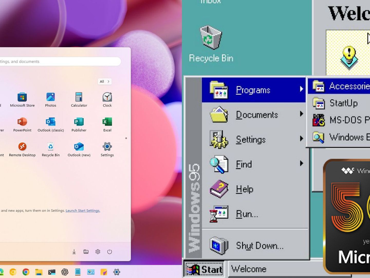Screen dimensions: 370x278
Task: Open the Control Panel icon on the taskbar
Action: pyautogui.click(x=91, y=272)
